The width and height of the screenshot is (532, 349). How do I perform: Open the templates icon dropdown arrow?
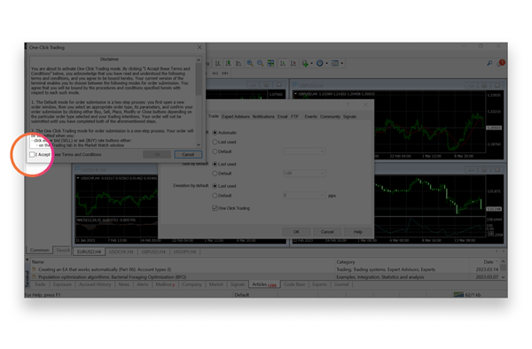click(x=341, y=64)
